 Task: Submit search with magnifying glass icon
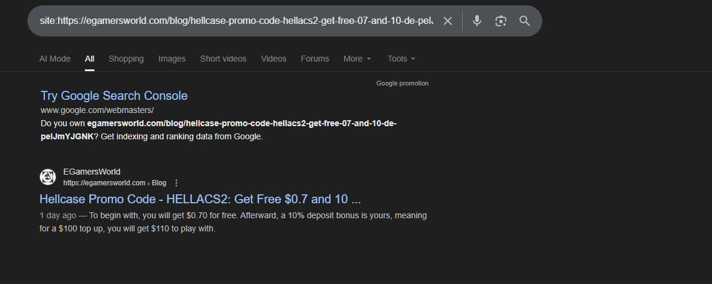coord(524,21)
